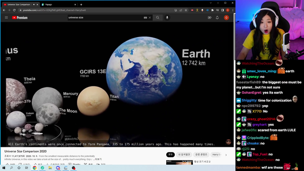Switch to the Papago tab
This screenshot has width=304, height=171.
tap(58, 4)
